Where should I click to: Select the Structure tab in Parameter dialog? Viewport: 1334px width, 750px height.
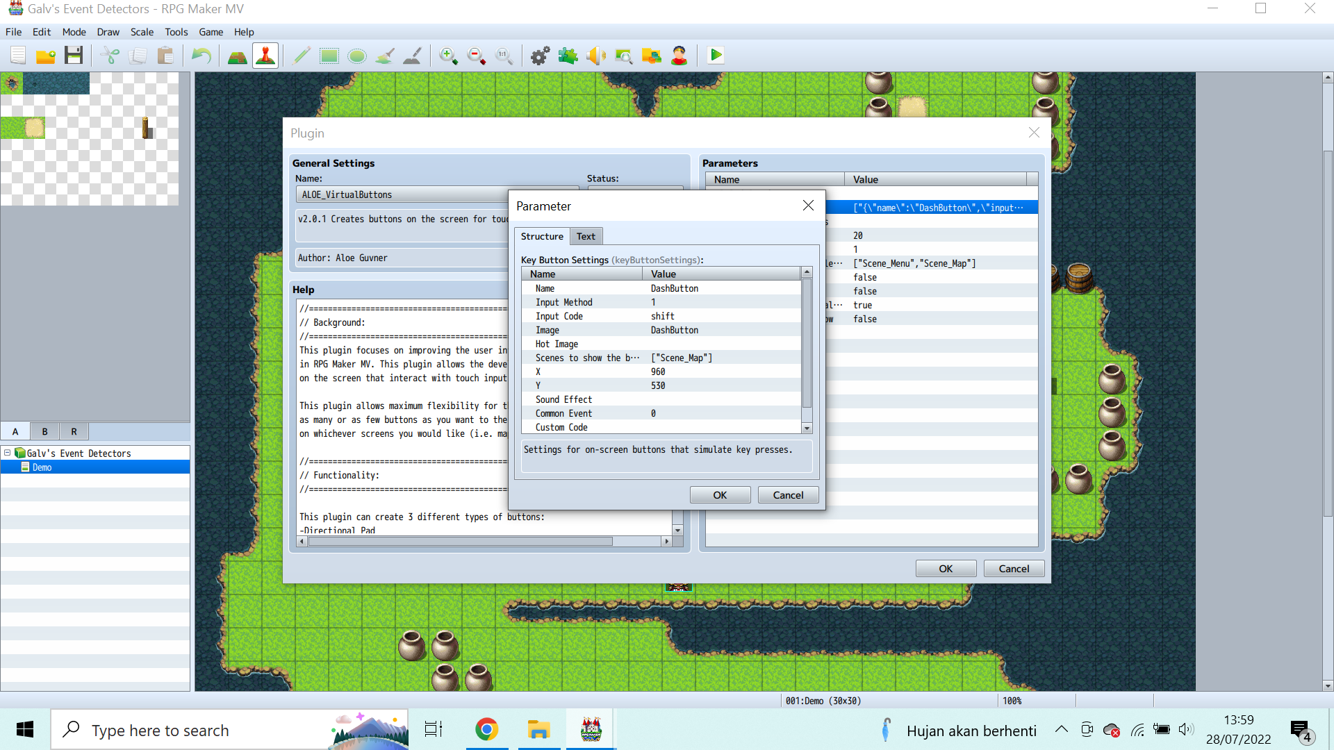[542, 236]
